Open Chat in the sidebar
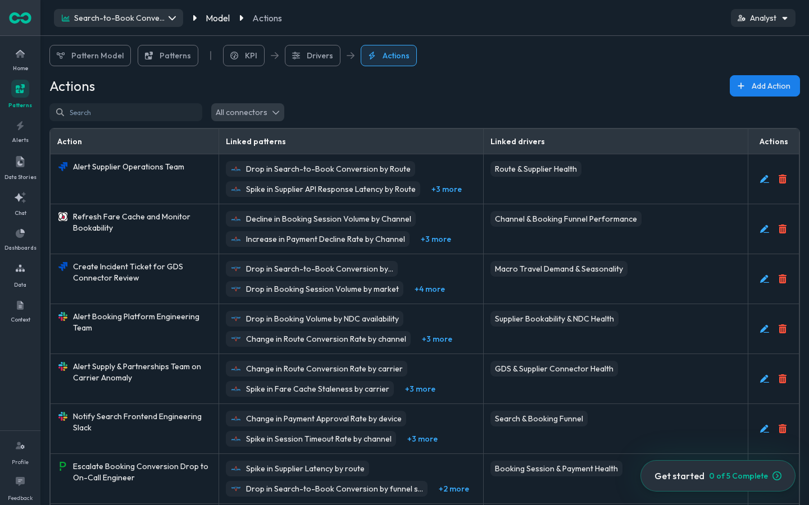 [20, 203]
